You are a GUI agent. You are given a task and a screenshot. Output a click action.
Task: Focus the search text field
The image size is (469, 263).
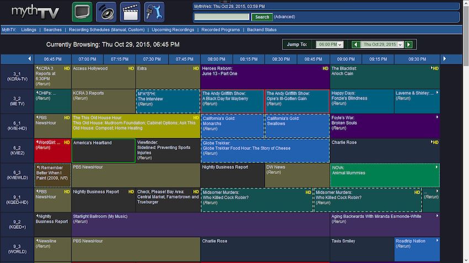[x=222, y=17]
